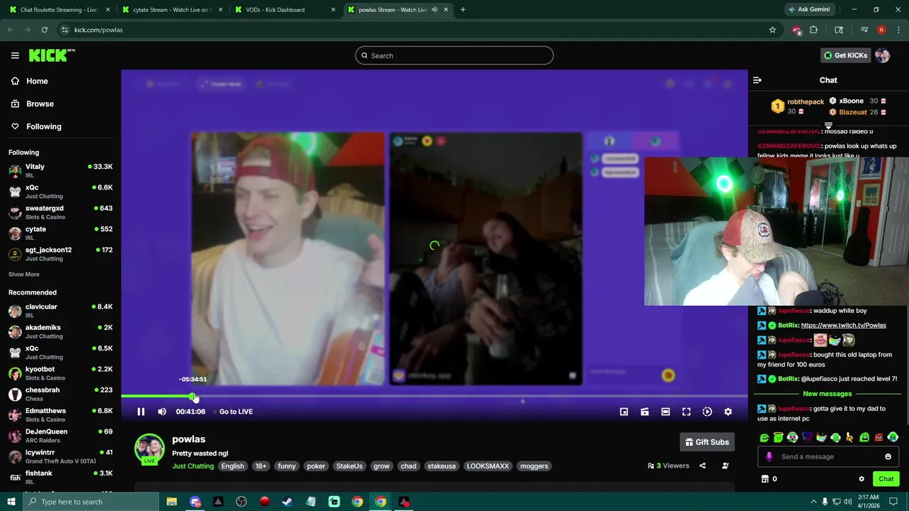Enter fullscreen video mode

pos(686,412)
